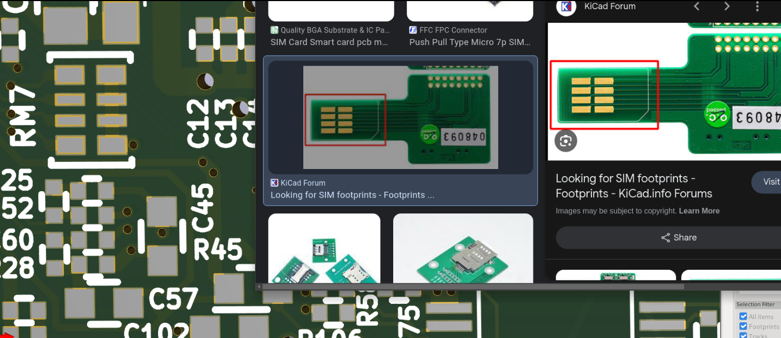Open 'Looking for SIM footprints' title link in preview

[x=634, y=186]
